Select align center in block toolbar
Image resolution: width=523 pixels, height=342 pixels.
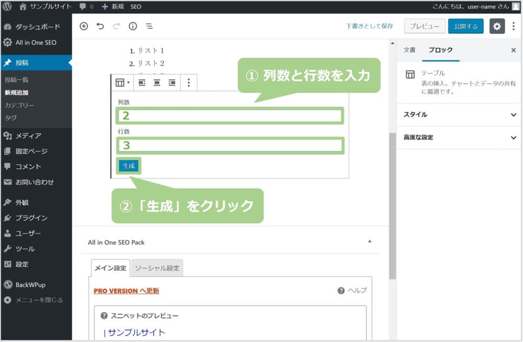157,83
